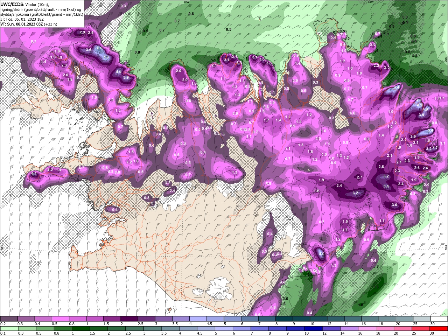Viewport: 448px width, 336px height.
Task: Click the '0.2' label in top legend
Action: click(x=3, y=324)
